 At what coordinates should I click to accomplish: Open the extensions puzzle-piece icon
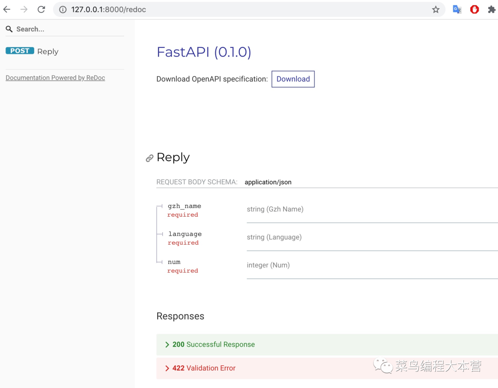coord(492,10)
